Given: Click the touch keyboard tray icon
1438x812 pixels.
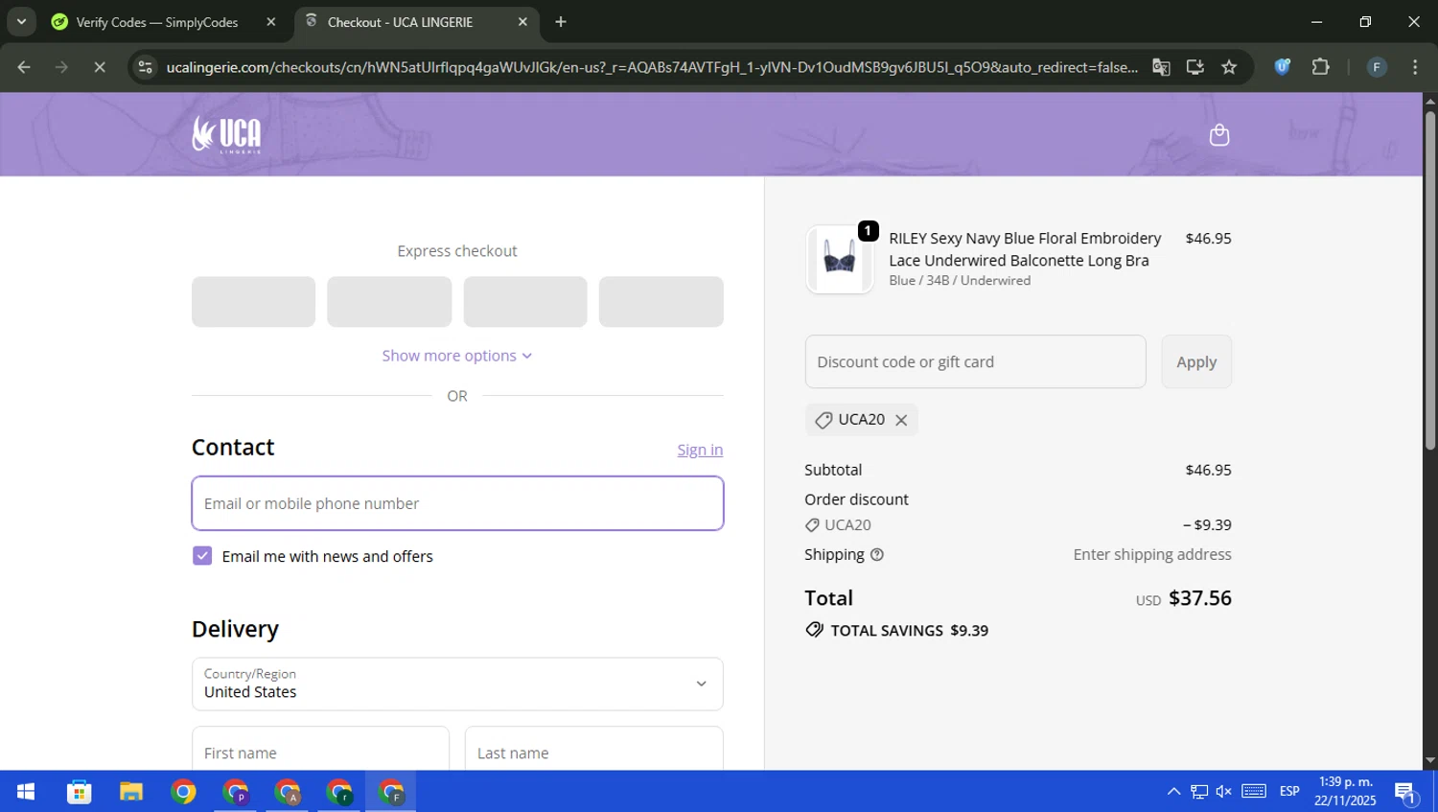Looking at the screenshot, I should 1254,792.
